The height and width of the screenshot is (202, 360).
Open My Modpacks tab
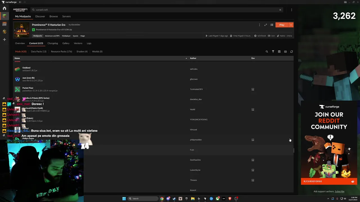[x=23, y=16]
